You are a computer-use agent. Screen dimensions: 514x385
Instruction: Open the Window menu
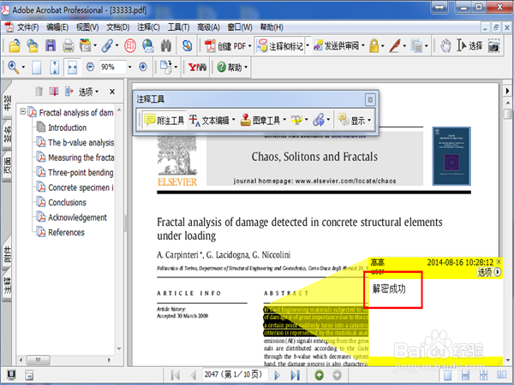coord(240,27)
